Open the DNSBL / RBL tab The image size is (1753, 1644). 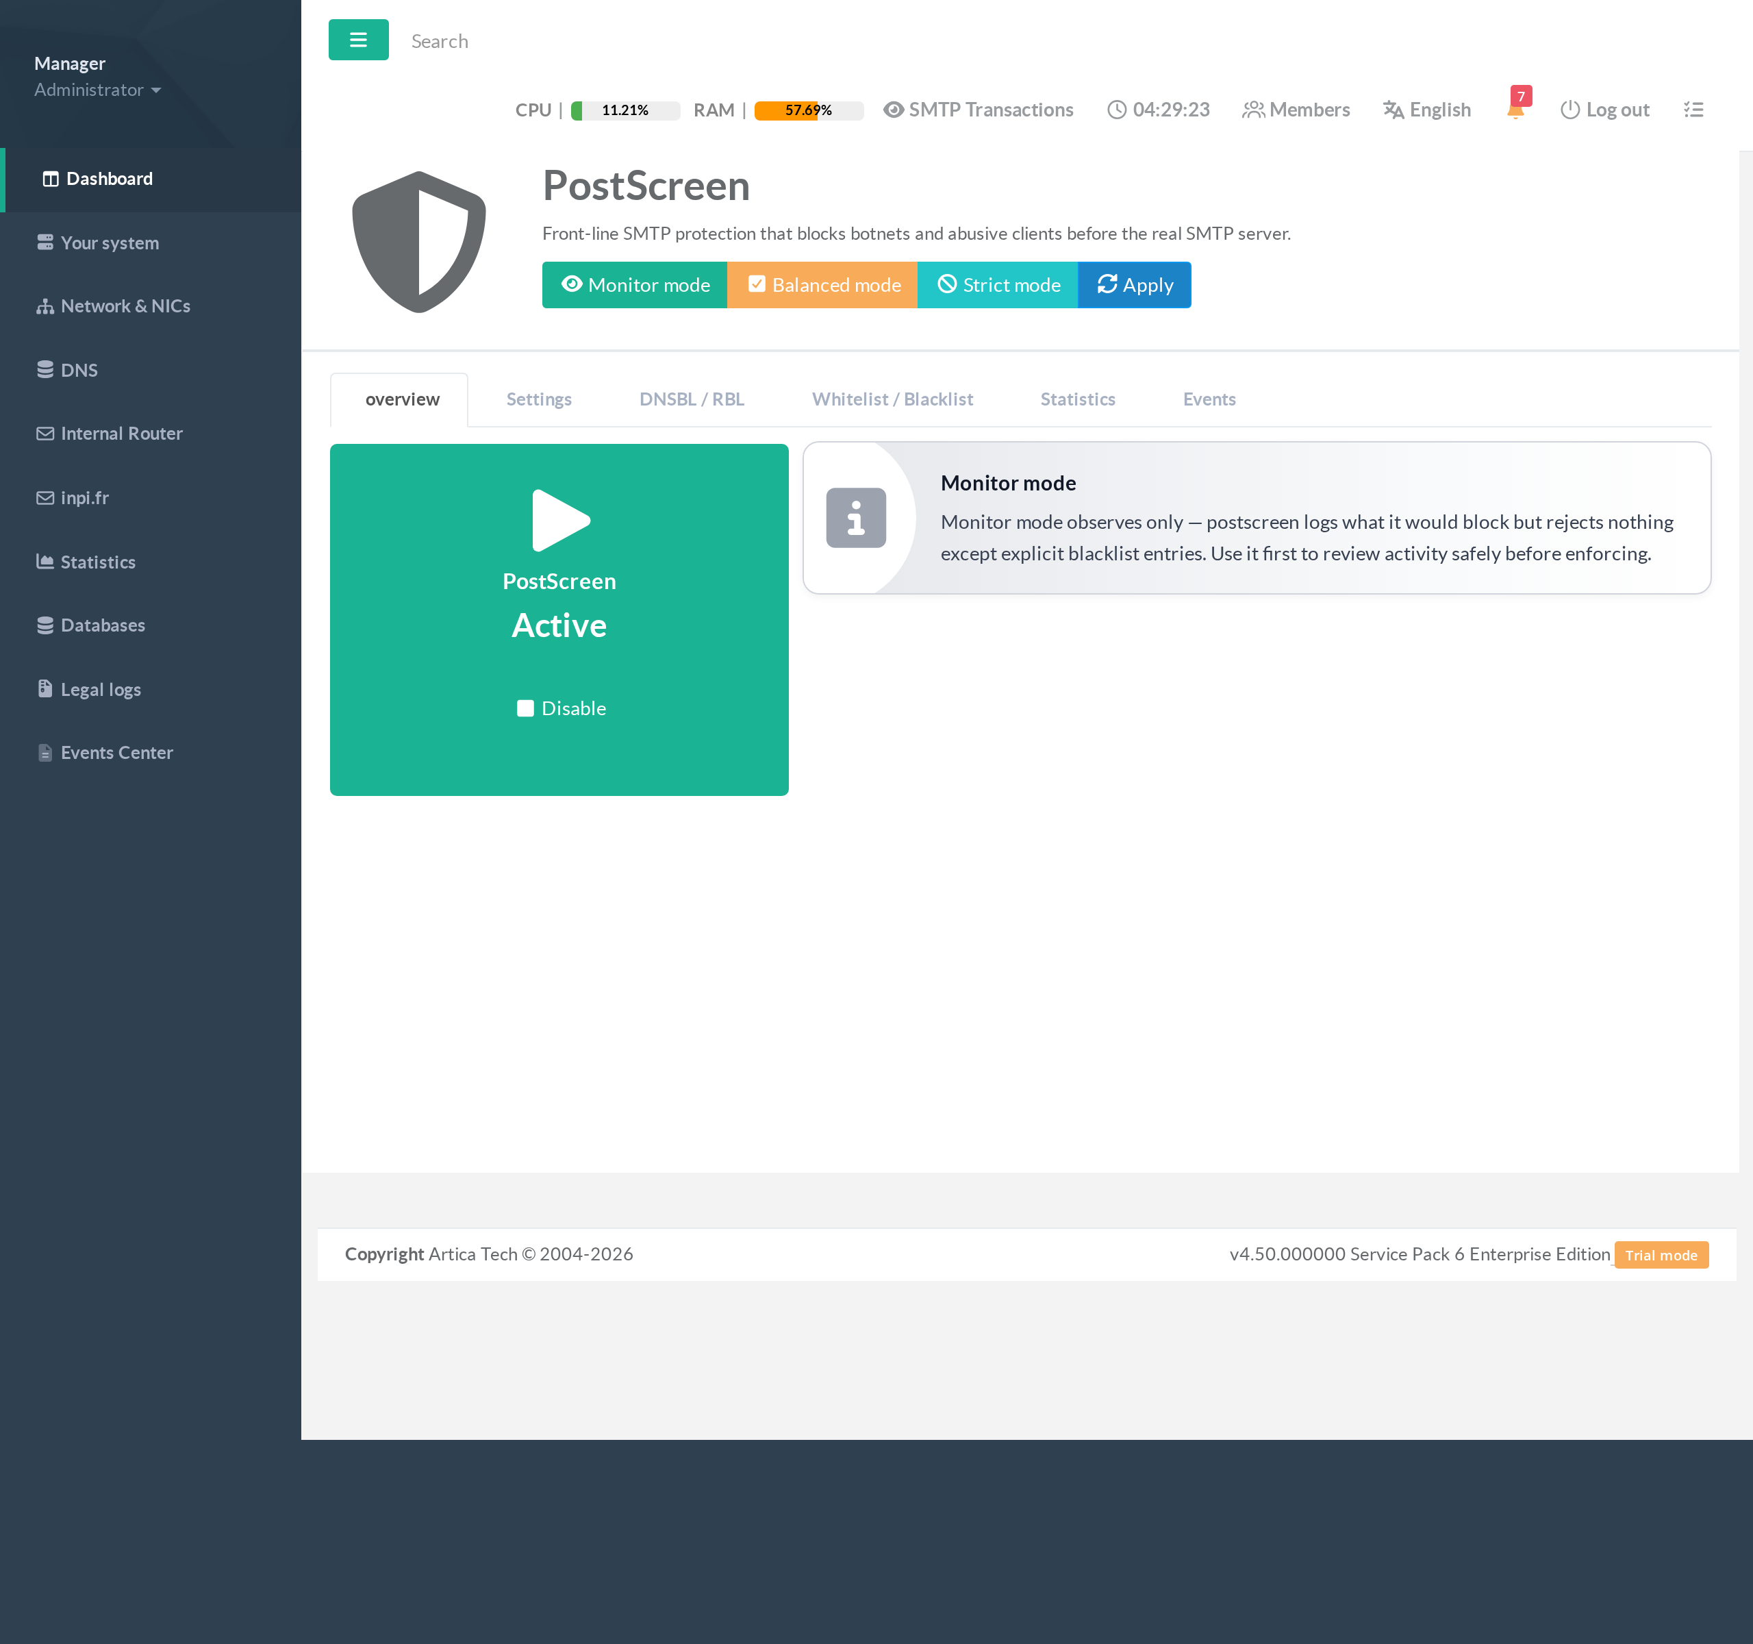coord(692,399)
